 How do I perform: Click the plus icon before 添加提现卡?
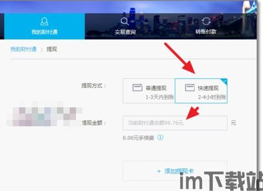[x=159, y=171]
